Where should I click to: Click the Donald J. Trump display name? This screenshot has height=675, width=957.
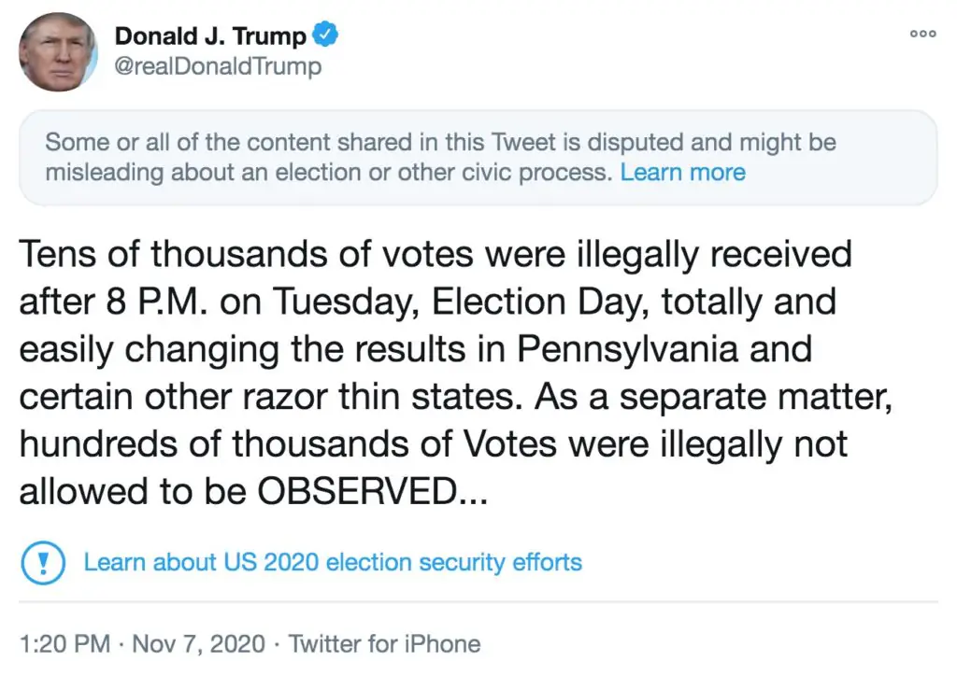tap(210, 36)
